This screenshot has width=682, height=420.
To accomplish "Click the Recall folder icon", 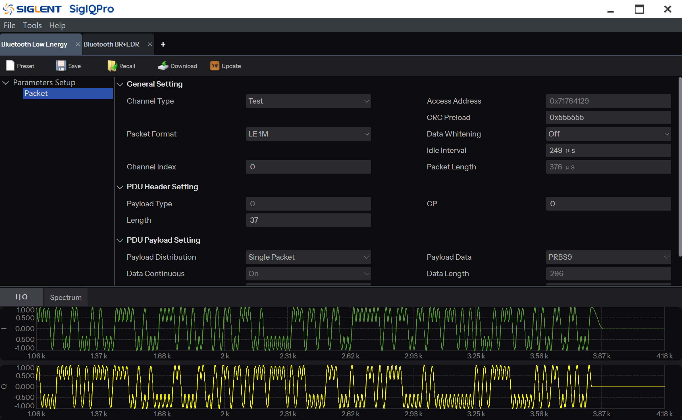I will pyautogui.click(x=112, y=66).
